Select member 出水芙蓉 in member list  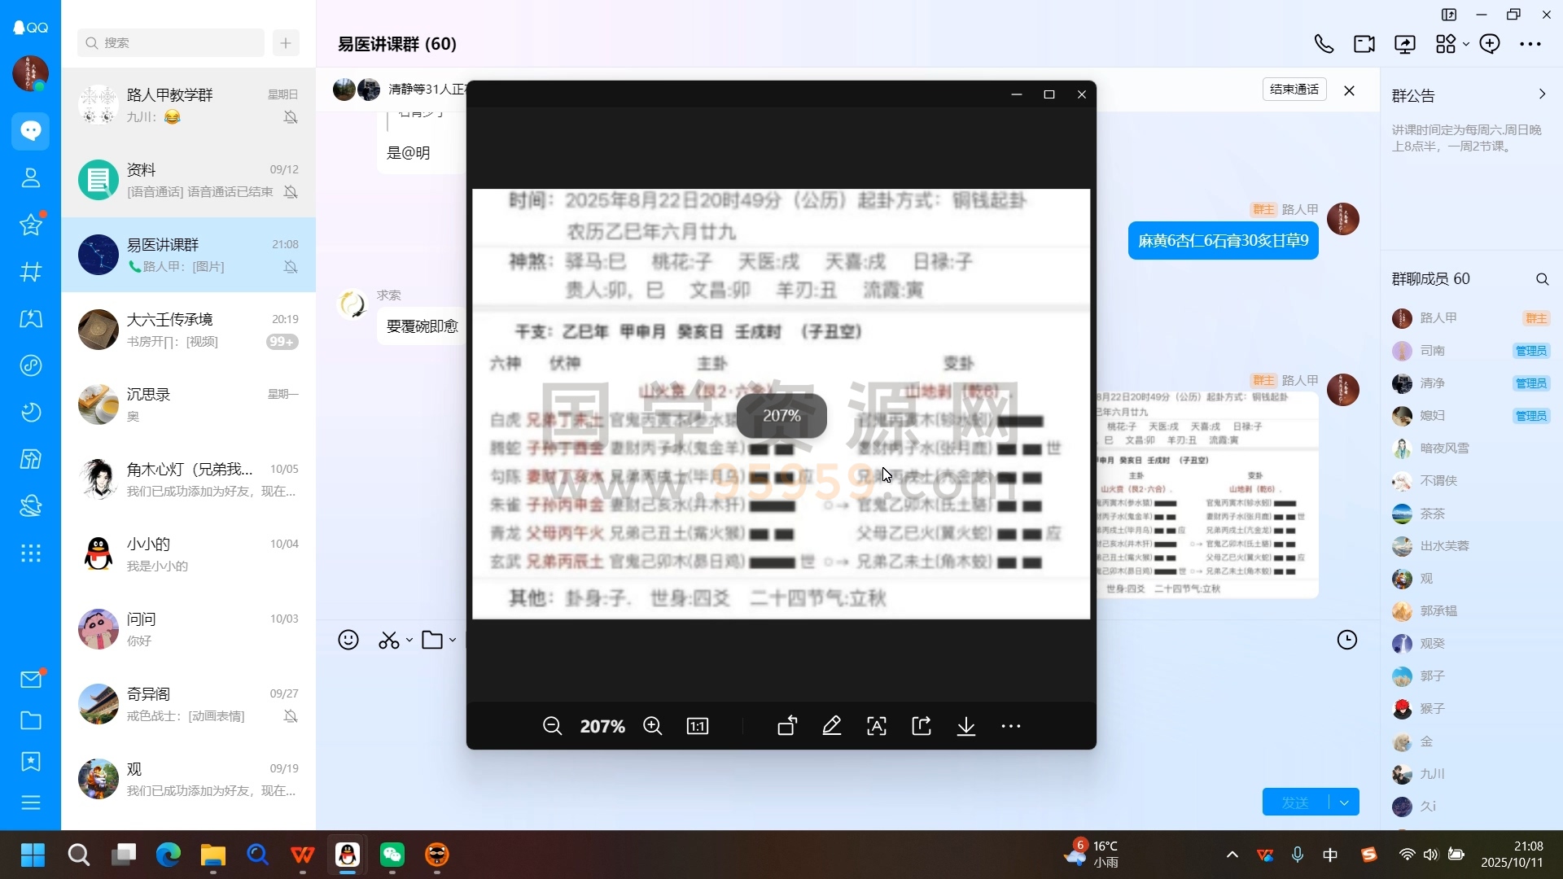[1470, 546]
